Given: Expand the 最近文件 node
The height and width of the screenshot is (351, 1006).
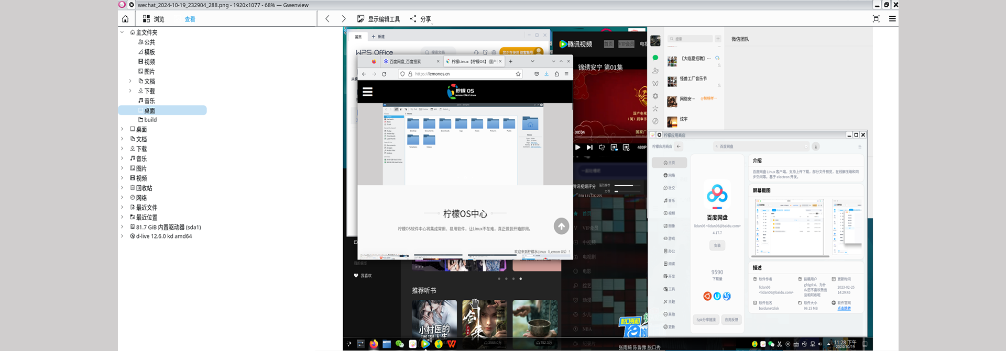Looking at the screenshot, I should click(x=122, y=207).
